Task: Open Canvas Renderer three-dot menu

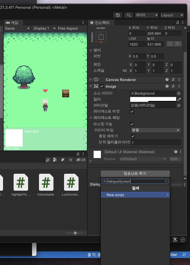Action: pyautogui.click(x=179, y=79)
